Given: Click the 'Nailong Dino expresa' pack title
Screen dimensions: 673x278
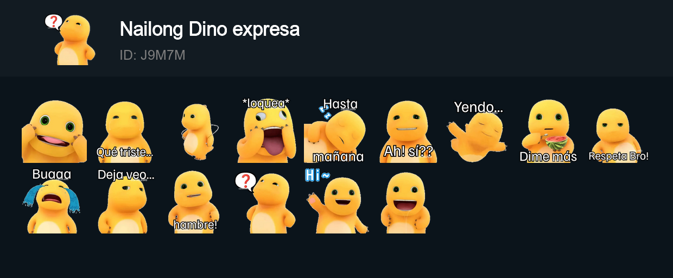Looking at the screenshot, I should 209,29.
